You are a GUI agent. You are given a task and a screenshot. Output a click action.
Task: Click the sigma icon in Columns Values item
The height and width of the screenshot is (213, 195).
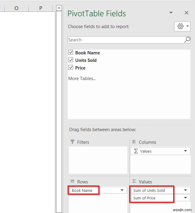pyautogui.click(x=136, y=151)
